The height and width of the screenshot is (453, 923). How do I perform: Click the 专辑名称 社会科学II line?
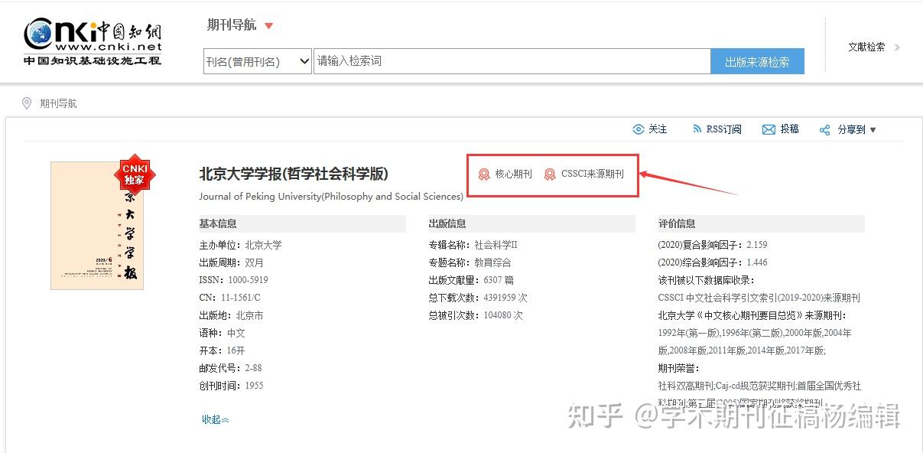[473, 245]
